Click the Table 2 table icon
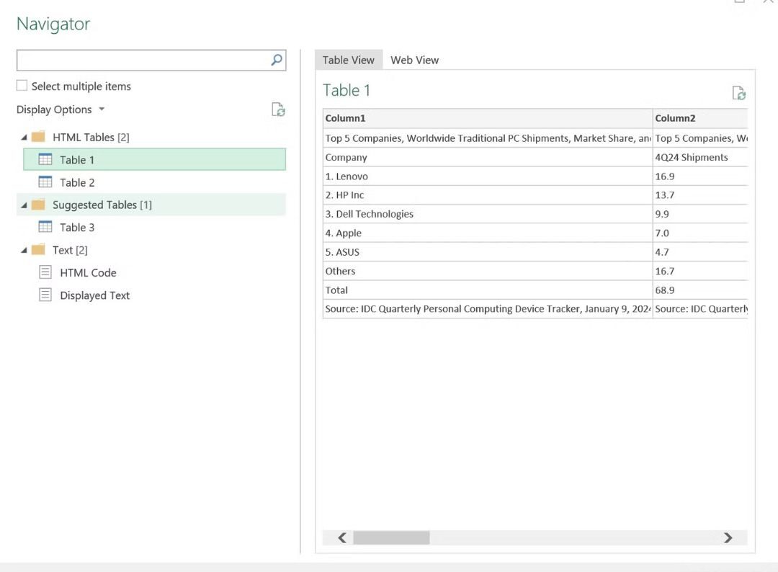The image size is (778, 572). 45,182
